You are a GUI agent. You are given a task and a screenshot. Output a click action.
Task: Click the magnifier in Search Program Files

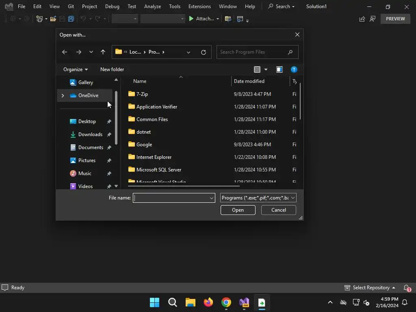pyautogui.click(x=290, y=52)
